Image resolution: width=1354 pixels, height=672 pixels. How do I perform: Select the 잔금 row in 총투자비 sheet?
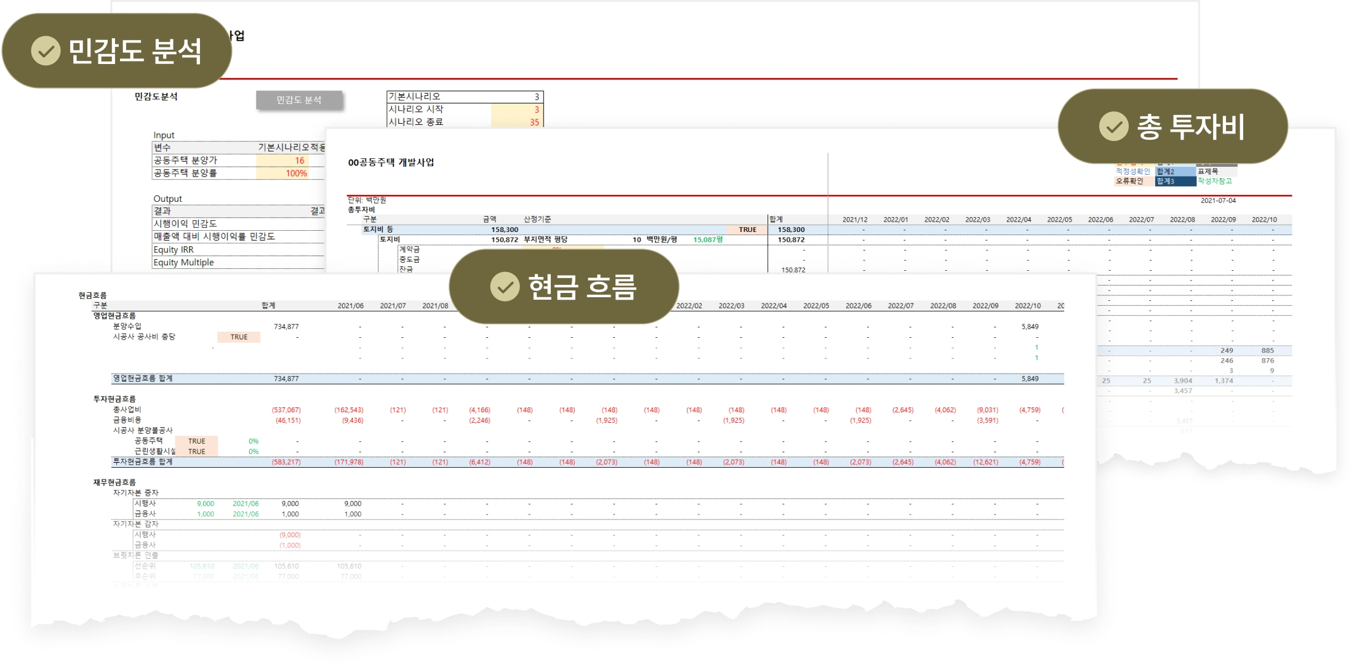click(x=406, y=270)
